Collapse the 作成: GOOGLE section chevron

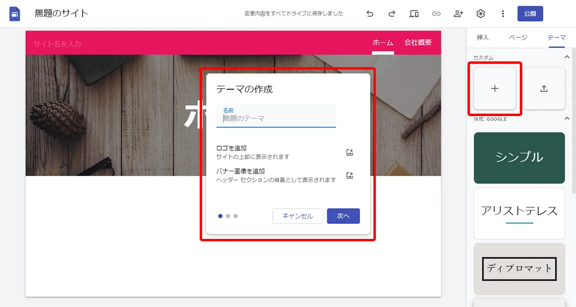[x=567, y=118]
